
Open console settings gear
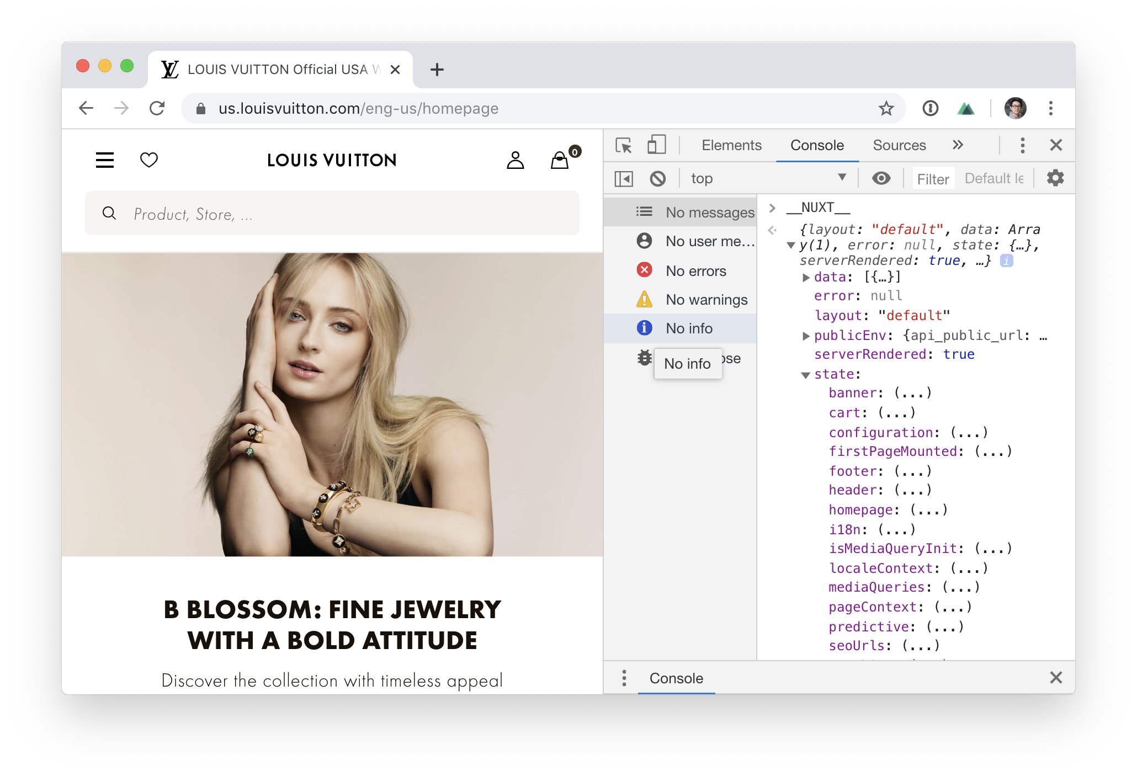click(1055, 178)
